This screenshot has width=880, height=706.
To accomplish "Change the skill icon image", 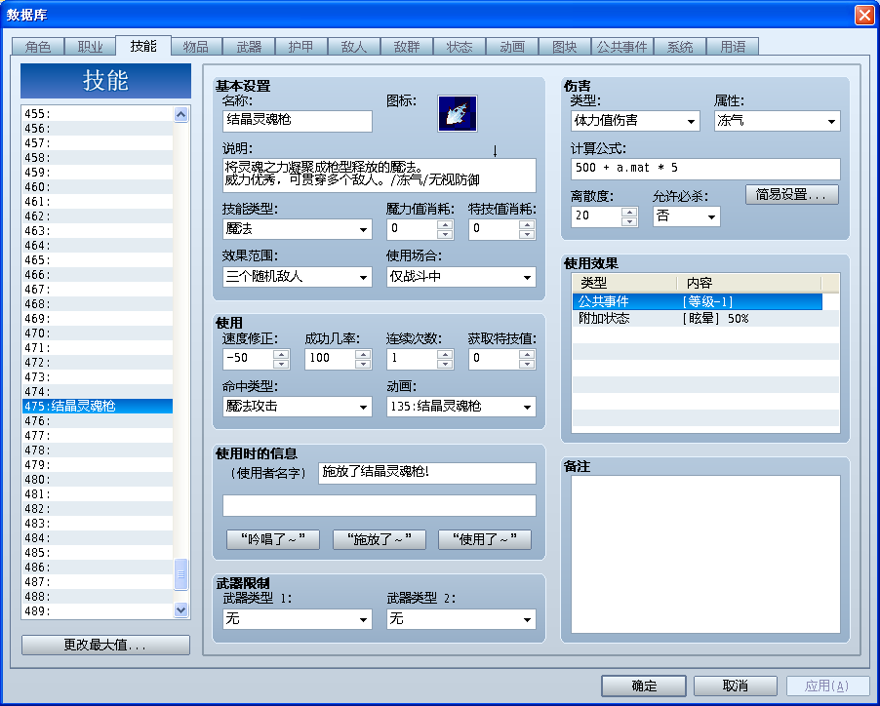I will 458,113.
